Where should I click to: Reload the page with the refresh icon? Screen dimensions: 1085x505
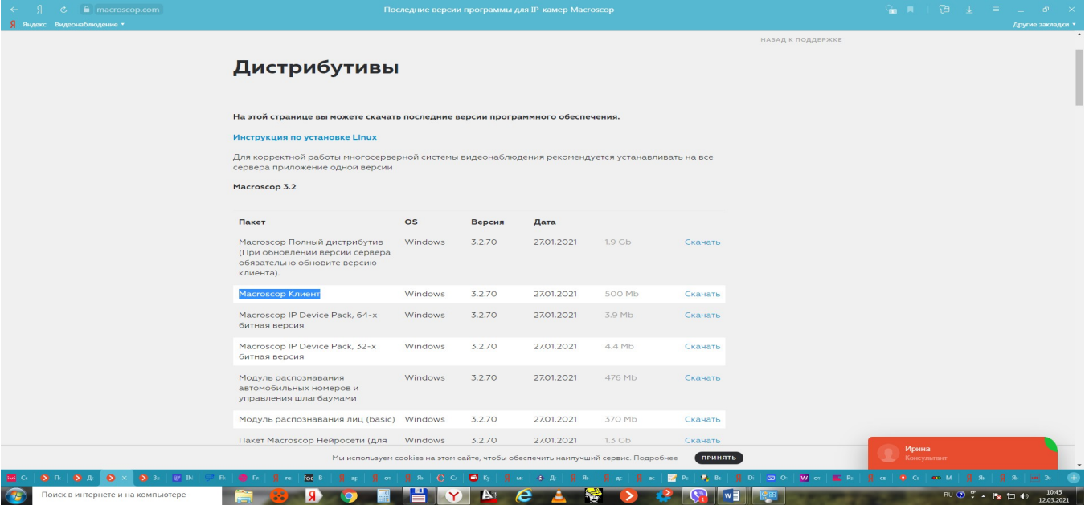(63, 10)
